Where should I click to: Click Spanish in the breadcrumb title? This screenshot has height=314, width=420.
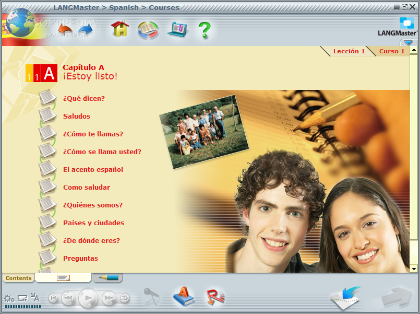(x=124, y=7)
